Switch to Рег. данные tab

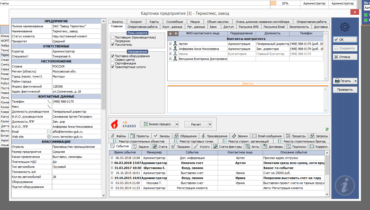196,27
